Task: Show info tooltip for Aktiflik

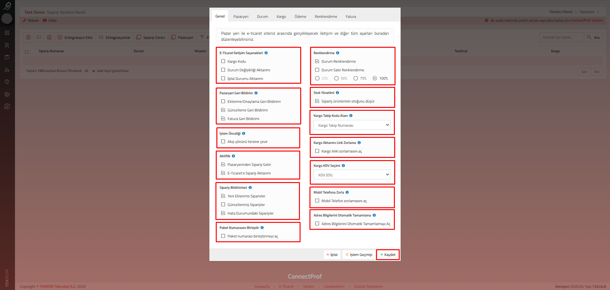Action: coord(233,156)
